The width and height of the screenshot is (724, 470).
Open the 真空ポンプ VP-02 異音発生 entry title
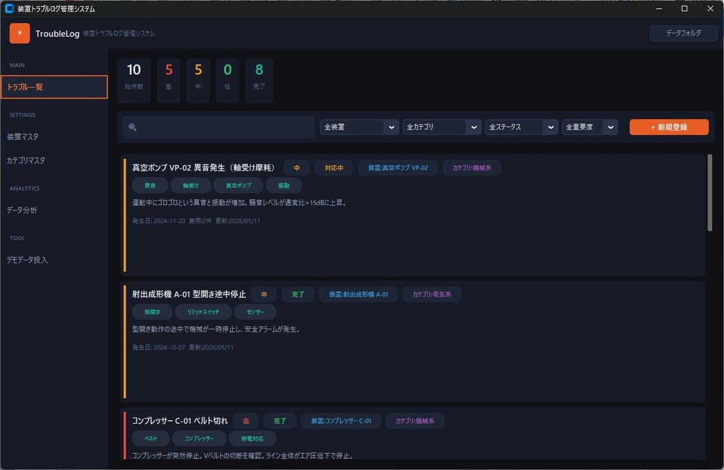click(204, 168)
